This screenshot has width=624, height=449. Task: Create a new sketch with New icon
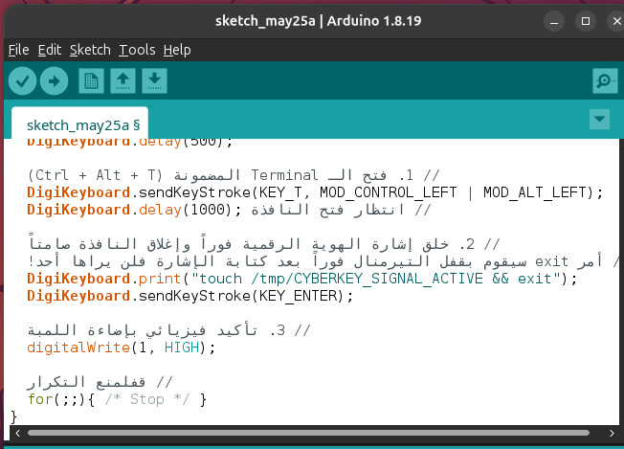point(91,81)
